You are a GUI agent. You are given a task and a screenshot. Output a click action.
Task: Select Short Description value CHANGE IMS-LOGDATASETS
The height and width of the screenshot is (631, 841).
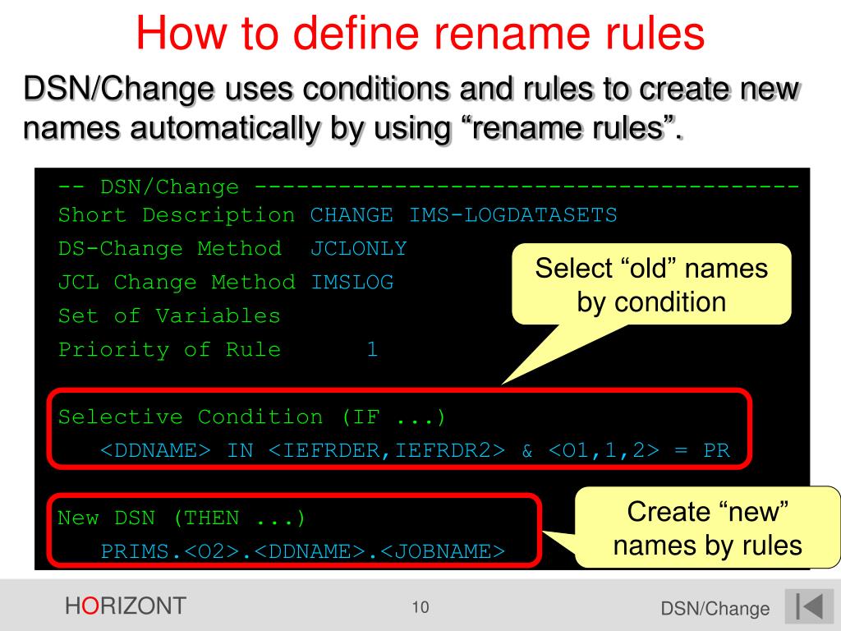pyautogui.click(x=463, y=215)
